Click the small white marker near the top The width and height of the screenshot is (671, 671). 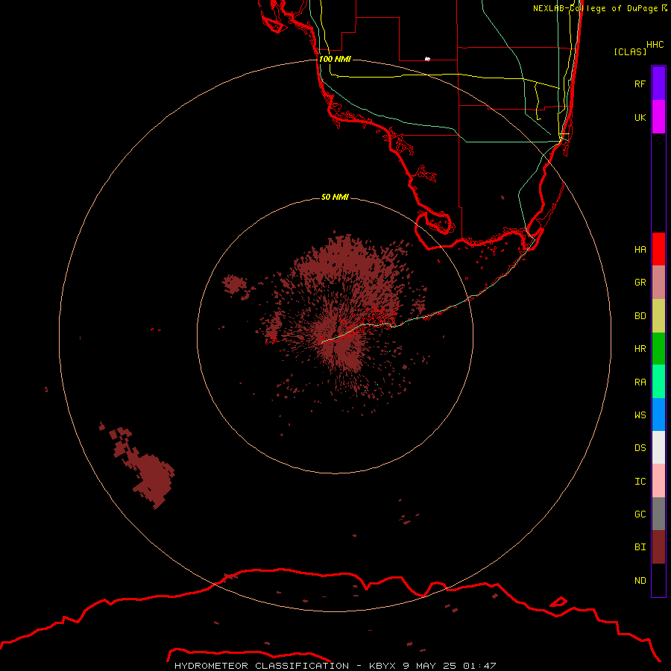(427, 59)
